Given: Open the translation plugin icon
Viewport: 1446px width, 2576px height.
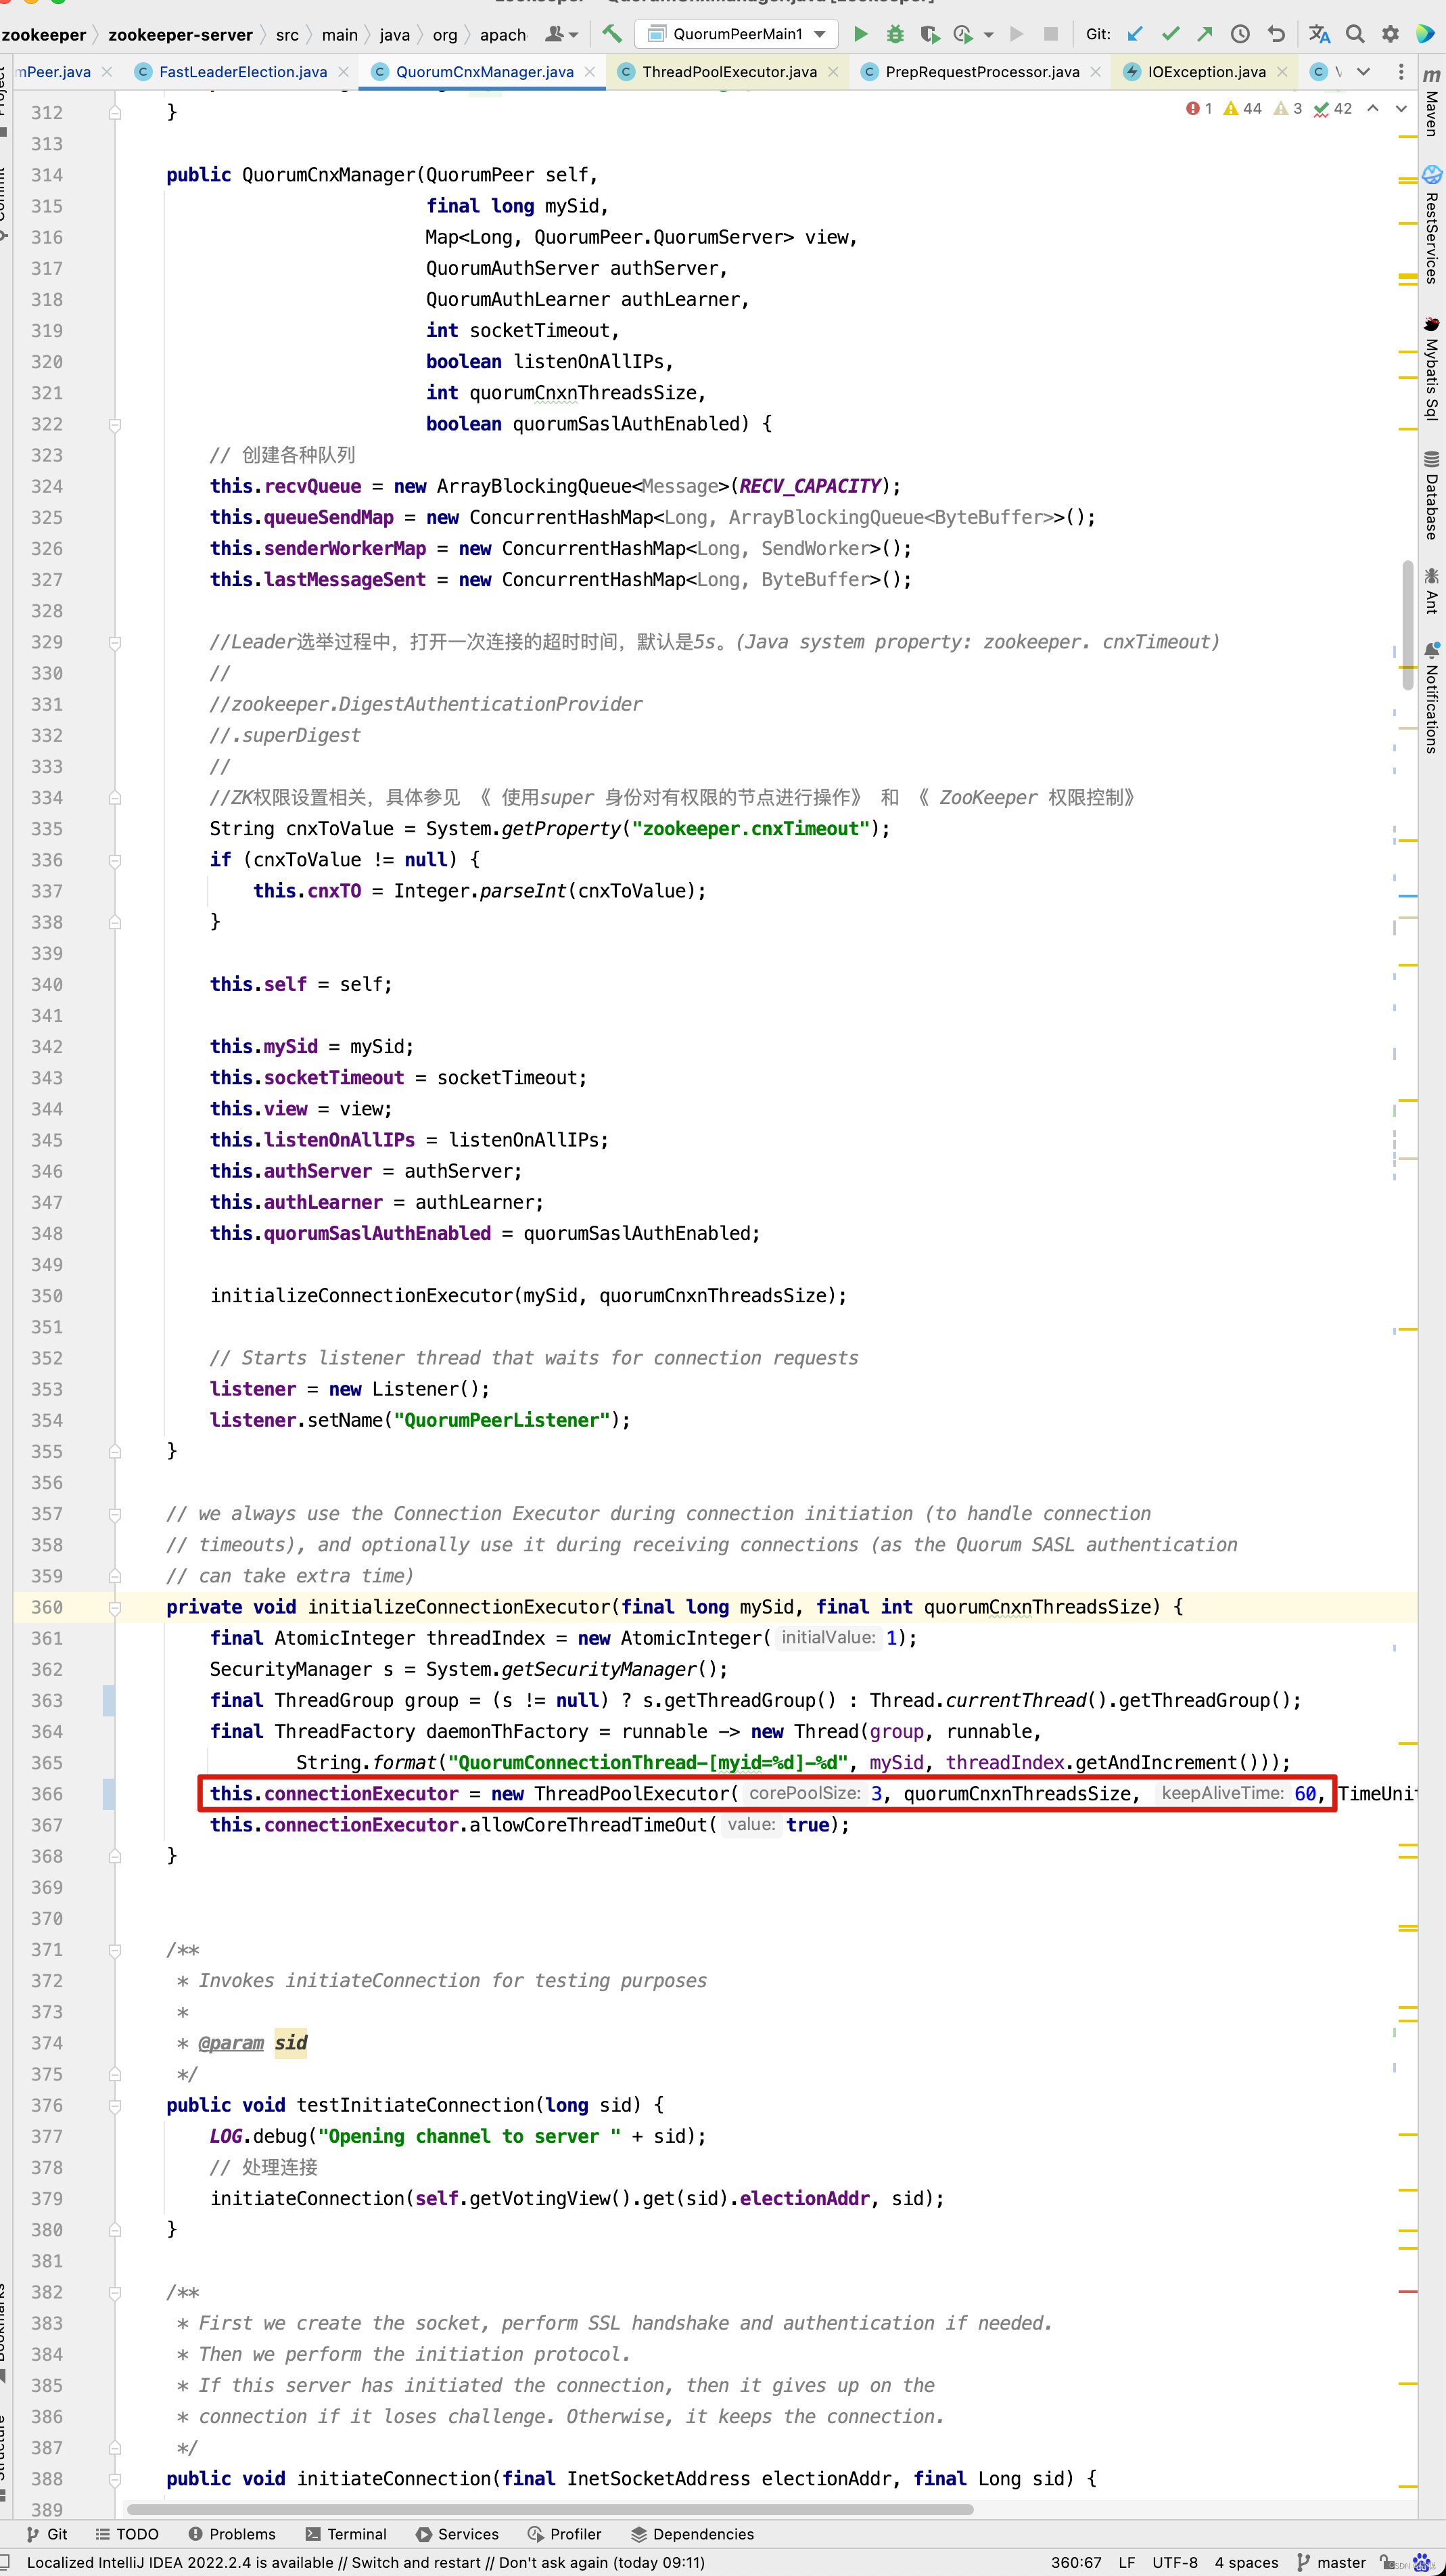Looking at the screenshot, I should coord(1319,34).
